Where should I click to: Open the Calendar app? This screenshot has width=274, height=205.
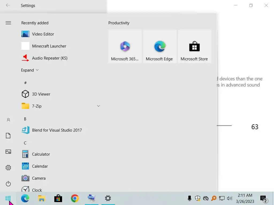pyautogui.click(x=60, y=166)
